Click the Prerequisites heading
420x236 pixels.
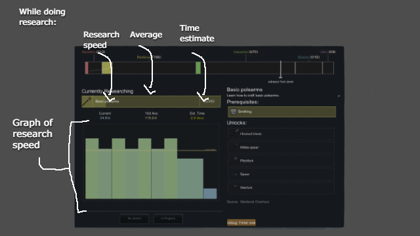click(243, 102)
